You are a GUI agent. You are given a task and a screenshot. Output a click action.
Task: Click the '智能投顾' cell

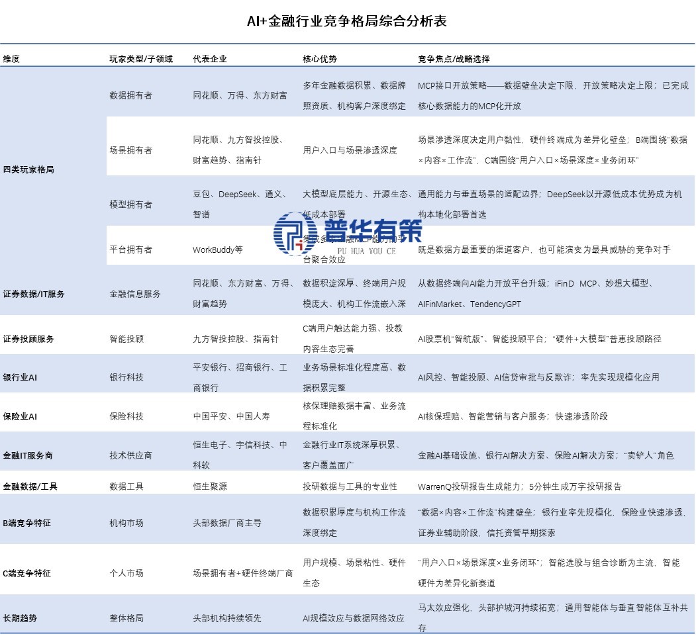(126, 340)
